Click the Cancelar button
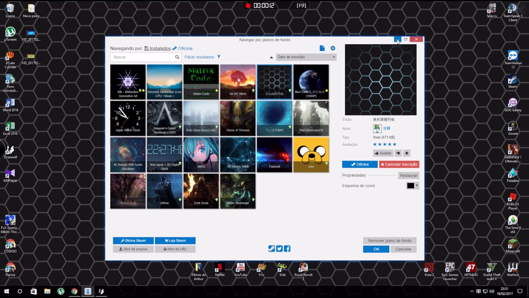This screenshot has width=529, height=298. pyautogui.click(x=403, y=249)
